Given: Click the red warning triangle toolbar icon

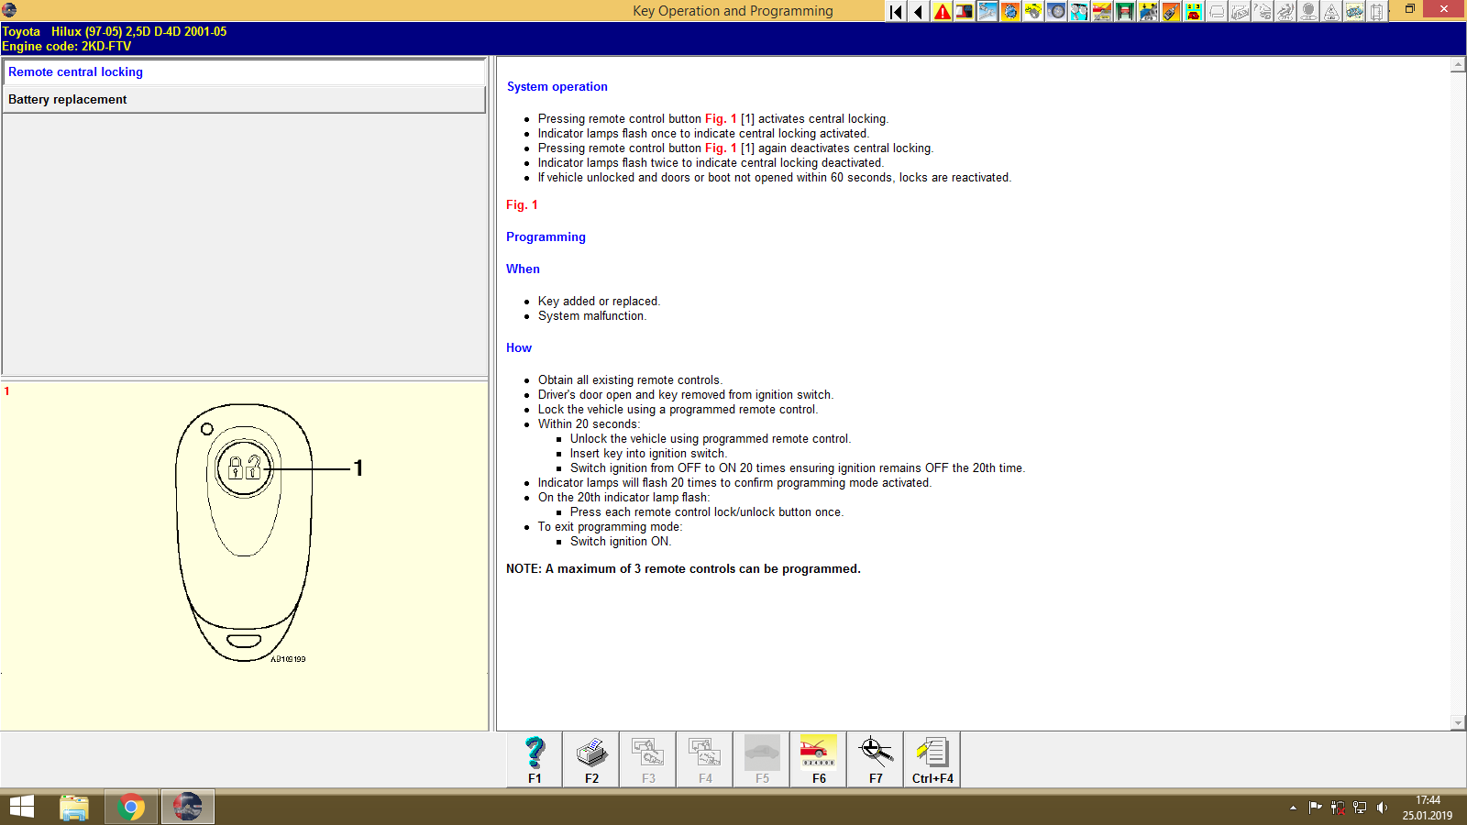Looking at the screenshot, I should pos(941,12).
